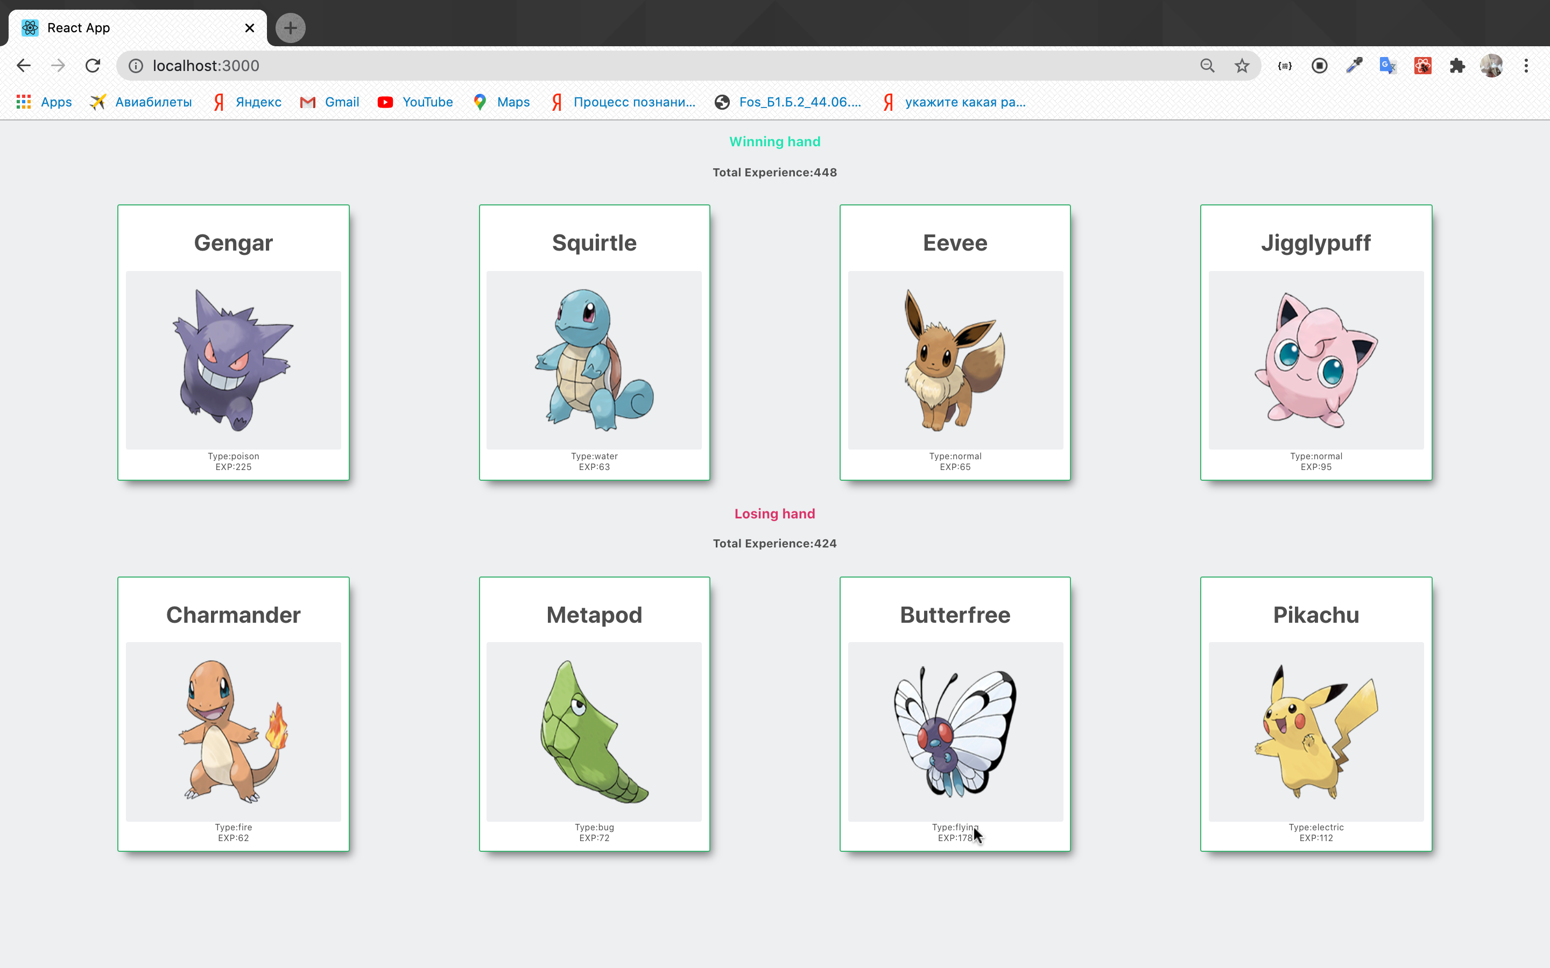The width and height of the screenshot is (1550, 968).
Task: Reload the current page
Action: pyautogui.click(x=93, y=65)
